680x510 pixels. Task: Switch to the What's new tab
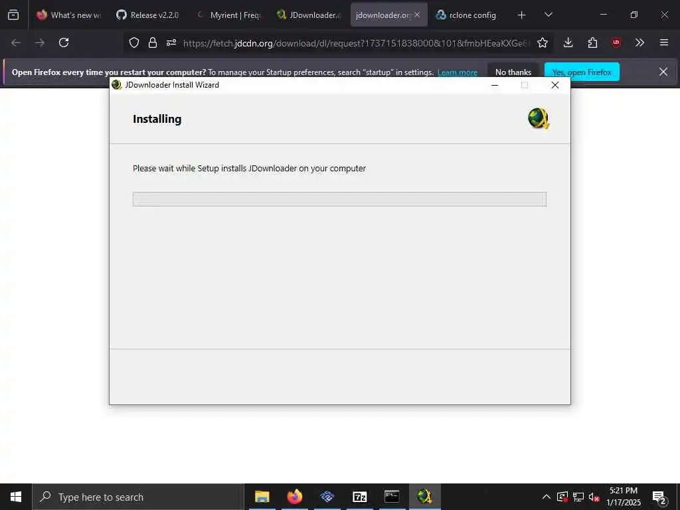[x=68, y=15]
